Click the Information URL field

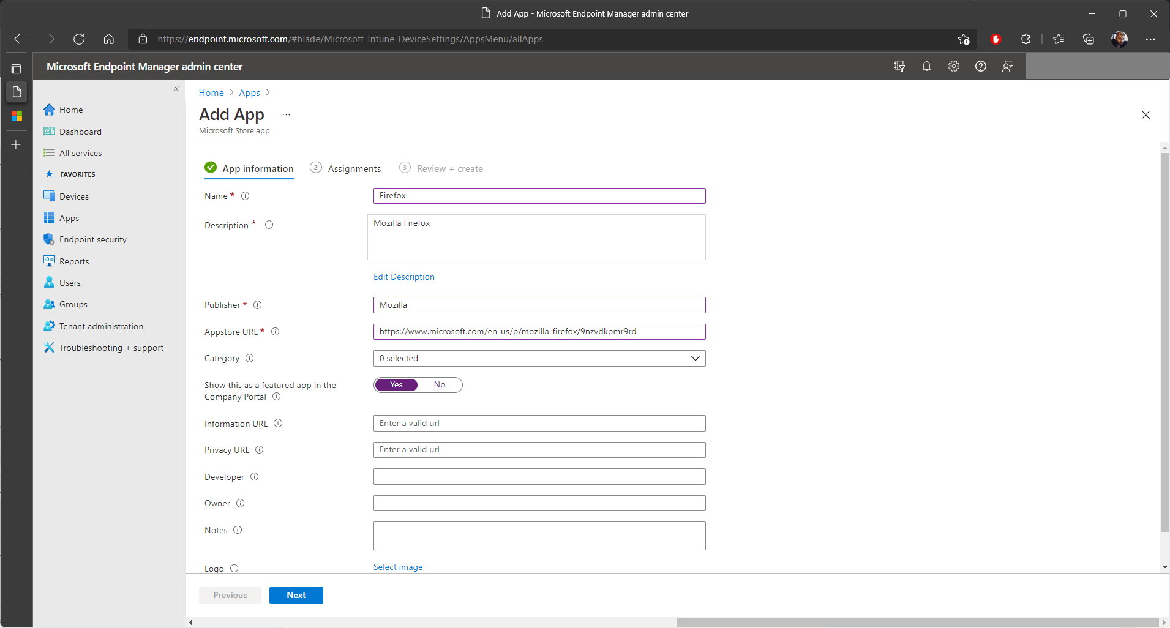(x=539, y=423)
